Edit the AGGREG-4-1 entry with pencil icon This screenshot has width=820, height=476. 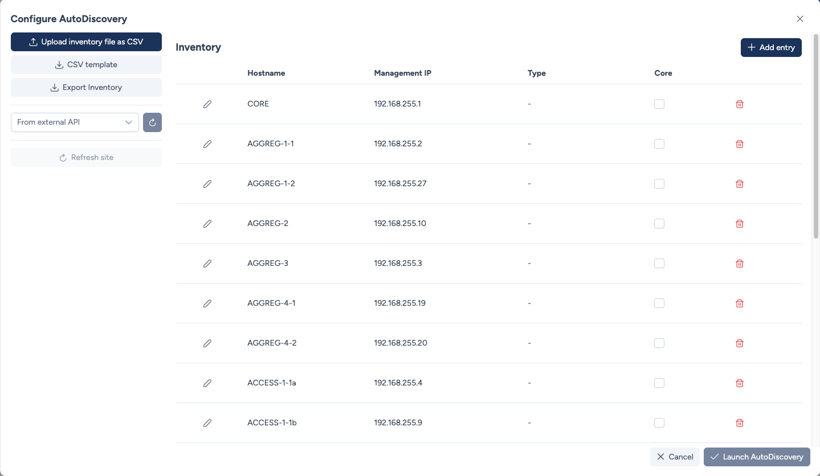(x=207, y=303)
